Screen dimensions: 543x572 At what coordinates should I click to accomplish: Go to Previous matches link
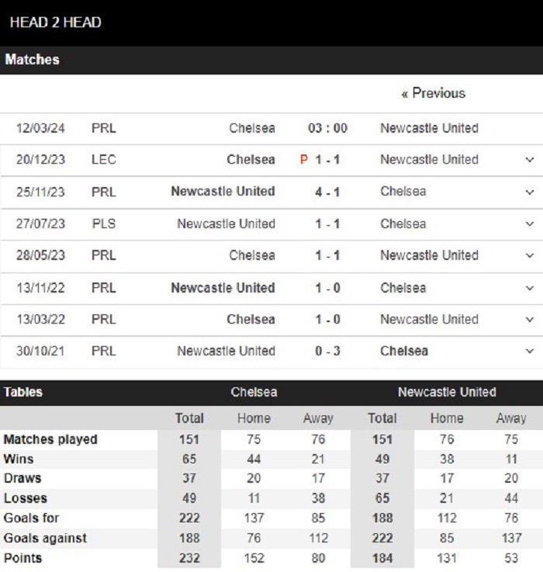pyautogui.click(x=433, y=93)
